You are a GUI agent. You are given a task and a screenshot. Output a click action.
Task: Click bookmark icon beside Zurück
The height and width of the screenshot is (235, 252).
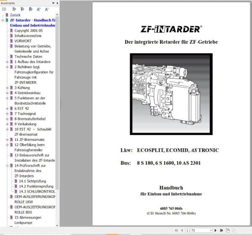pyautogui.click(x=7, y=15)
